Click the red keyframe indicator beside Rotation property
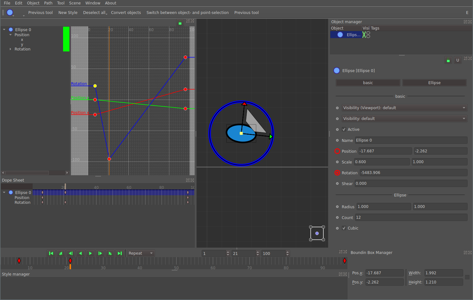The height and width of the screenshot is (300, 473). click(337, 172)
